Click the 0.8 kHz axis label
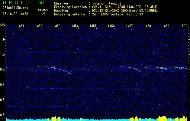 pyautogui.click(x=2, y=85)
